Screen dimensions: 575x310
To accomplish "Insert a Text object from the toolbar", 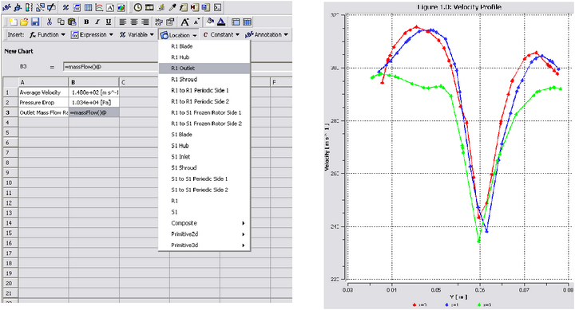I will (x=6, y=7).
